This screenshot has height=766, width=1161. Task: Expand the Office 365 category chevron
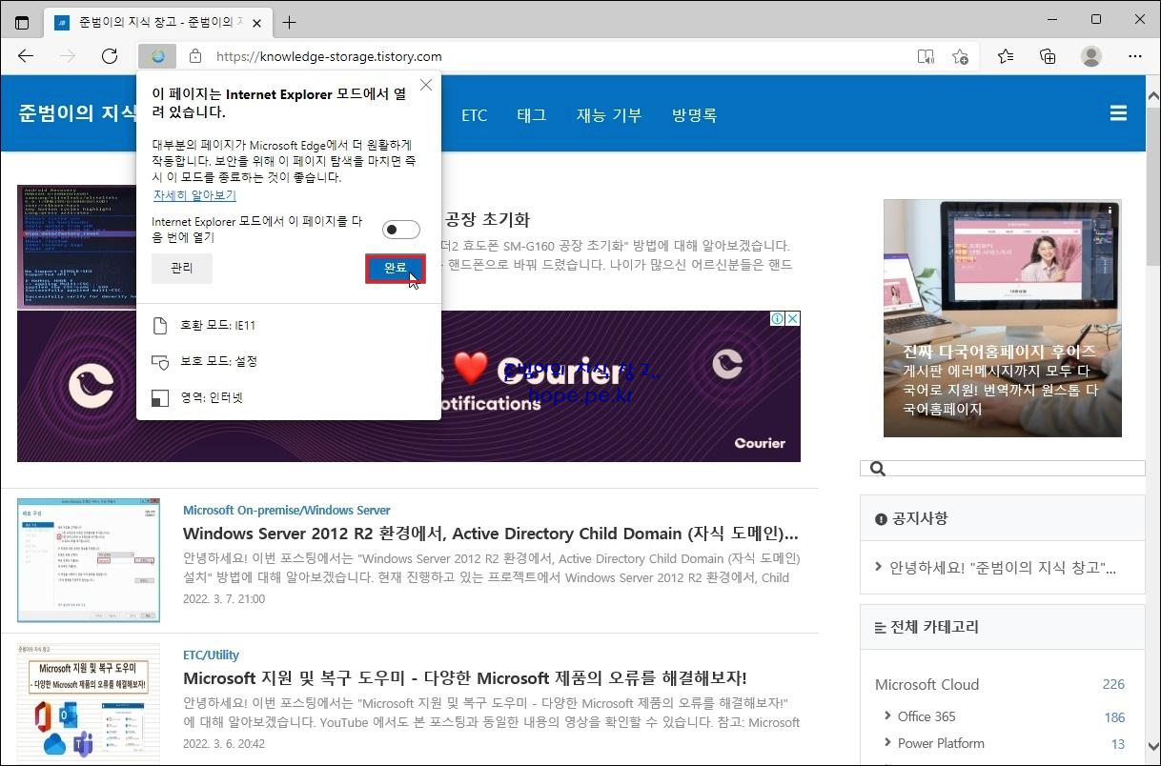pyautogui.click(x=886, y=716)
